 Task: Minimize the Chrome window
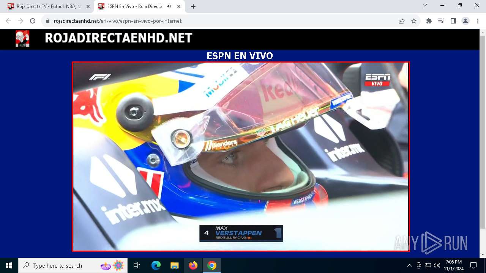pos(442,5)
